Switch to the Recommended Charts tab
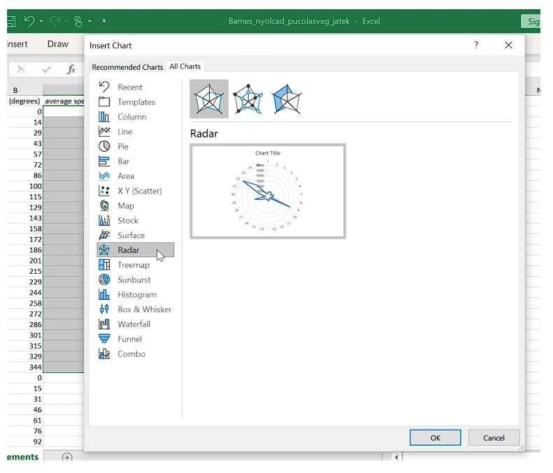Screen dimensions: 553x473 click(x=127, y=67)
